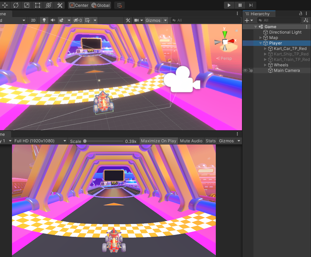Toggle scene effects icon
The image size is (311, 257).
point(61,20)
